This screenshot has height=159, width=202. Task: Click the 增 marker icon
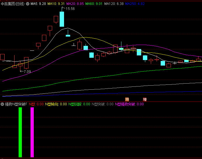145,99
